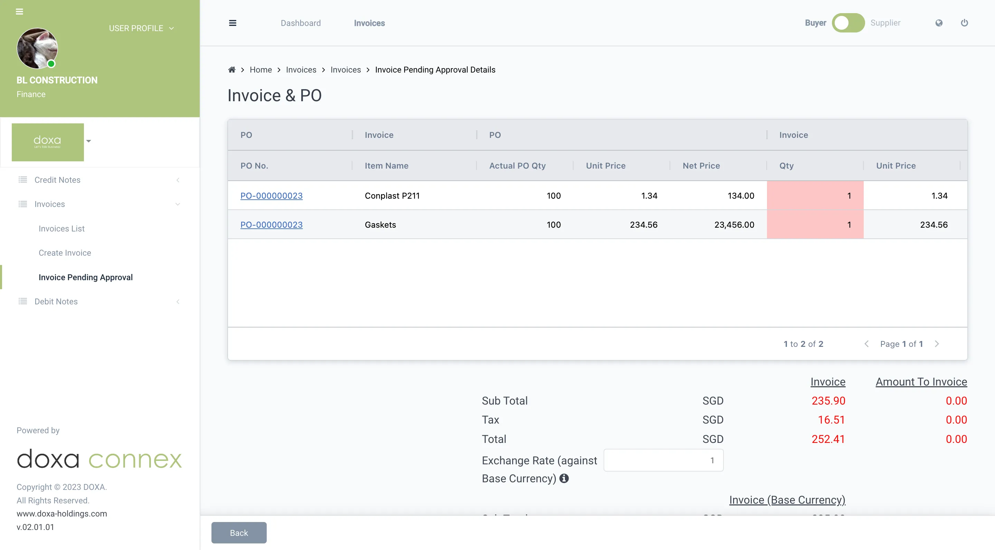Screen dimensions: 995x550
Task: Open Create Invoice menu item
Action: pyautogui.click(x=65, y=253)
